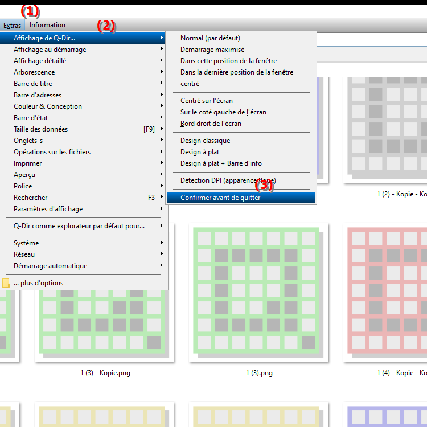Select Design à plat + Barre d'info
Image resolution: width=427 pixels, height=427 pixels.
(241, 163)
